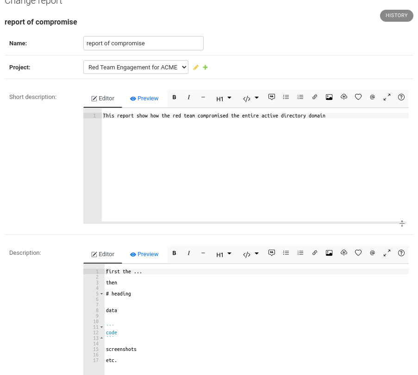Fold the code block at line 11

[x=101, y=327]
